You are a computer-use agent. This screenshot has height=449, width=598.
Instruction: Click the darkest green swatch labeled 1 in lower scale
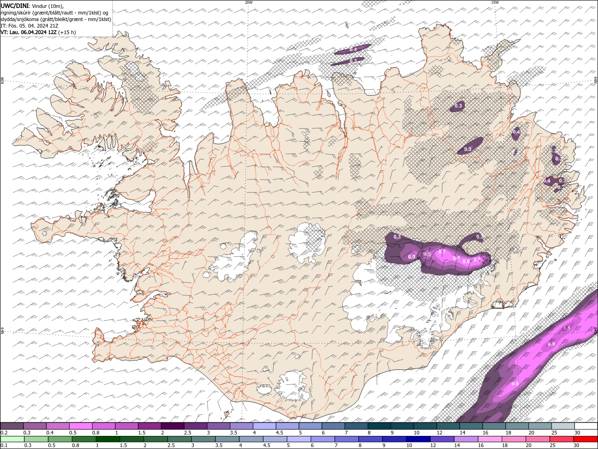107,439
